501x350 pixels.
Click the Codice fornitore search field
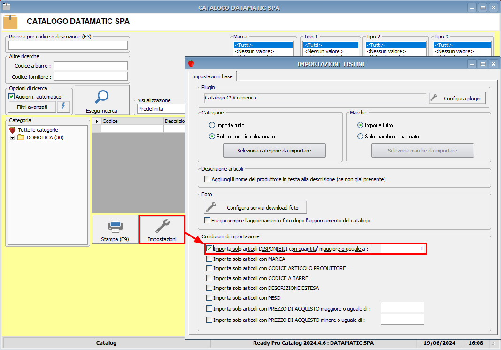[91, 76]
